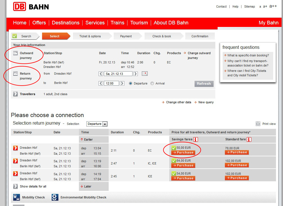Expand details for the 14:19 Dresden connection
Image resolution: width=283 pixels, height=206 pixels.
(15, 173)
